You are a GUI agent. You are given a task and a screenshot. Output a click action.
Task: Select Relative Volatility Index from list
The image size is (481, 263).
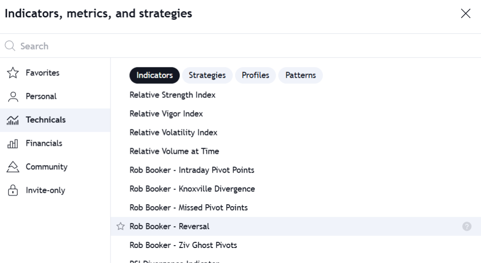pos(173,133)
